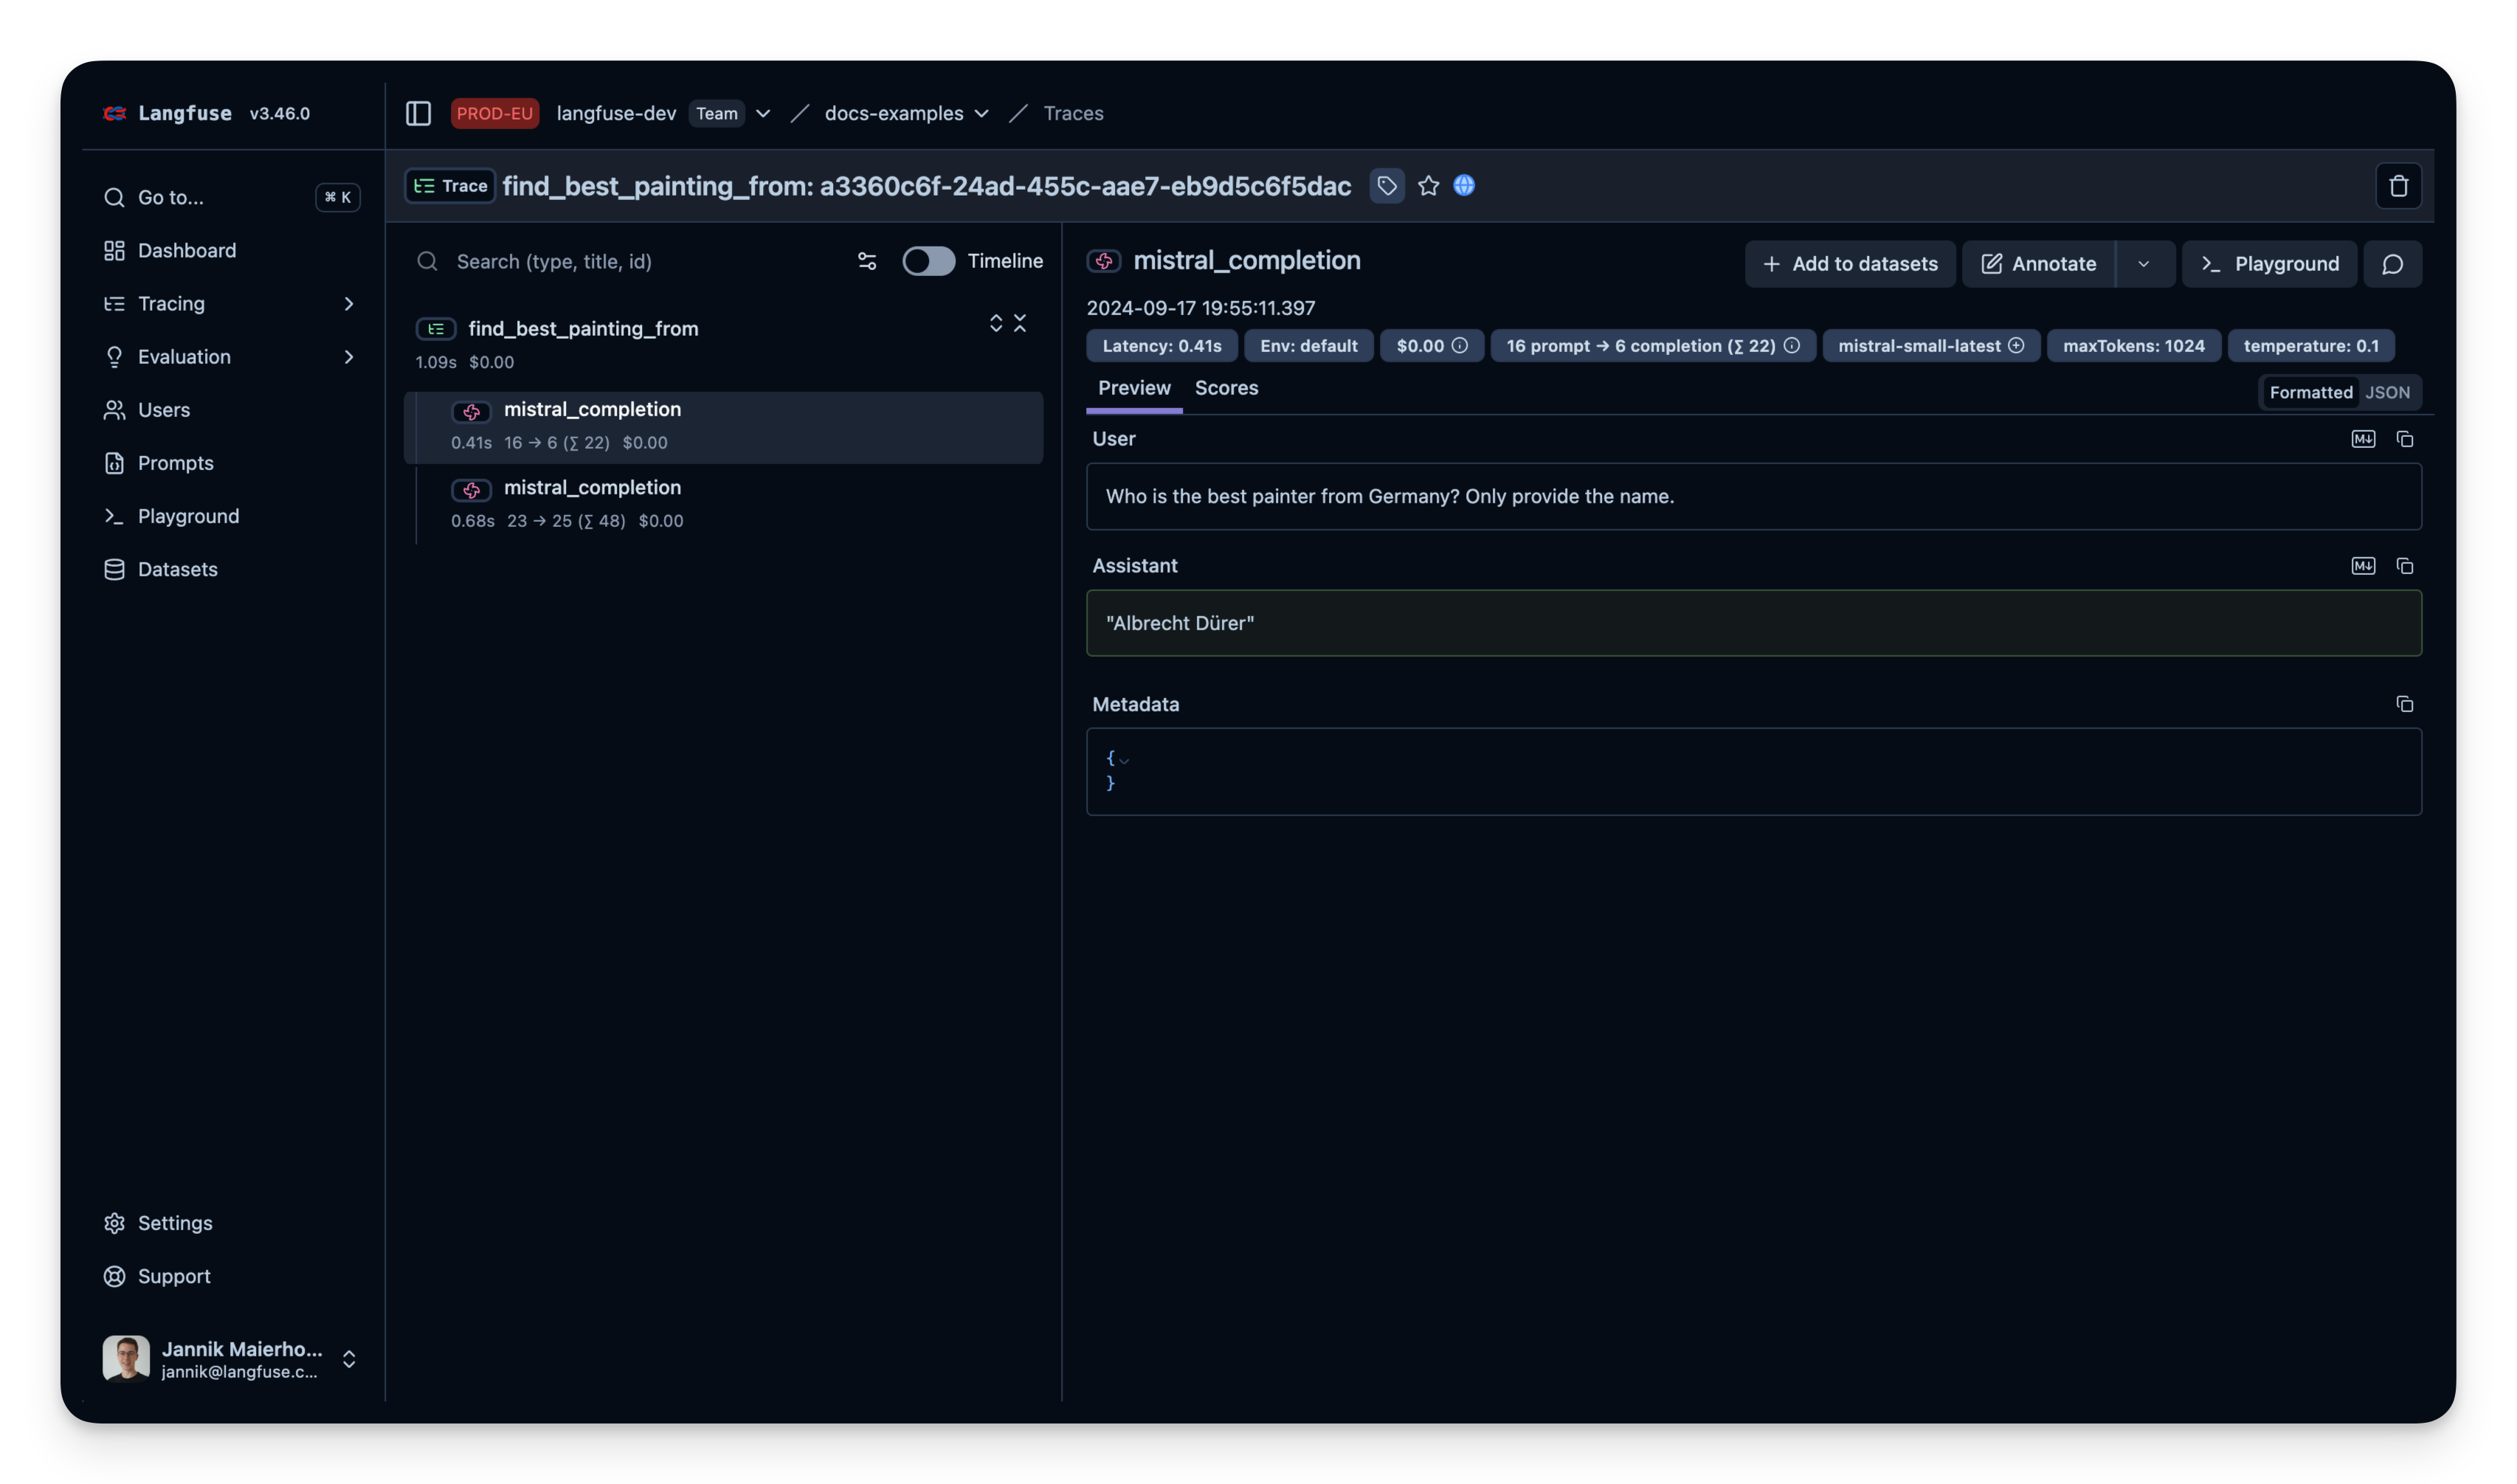Viewport: 2517px width, 1484px height.
Task: Switch to the Scores tab
Action: coord(1226,388)
